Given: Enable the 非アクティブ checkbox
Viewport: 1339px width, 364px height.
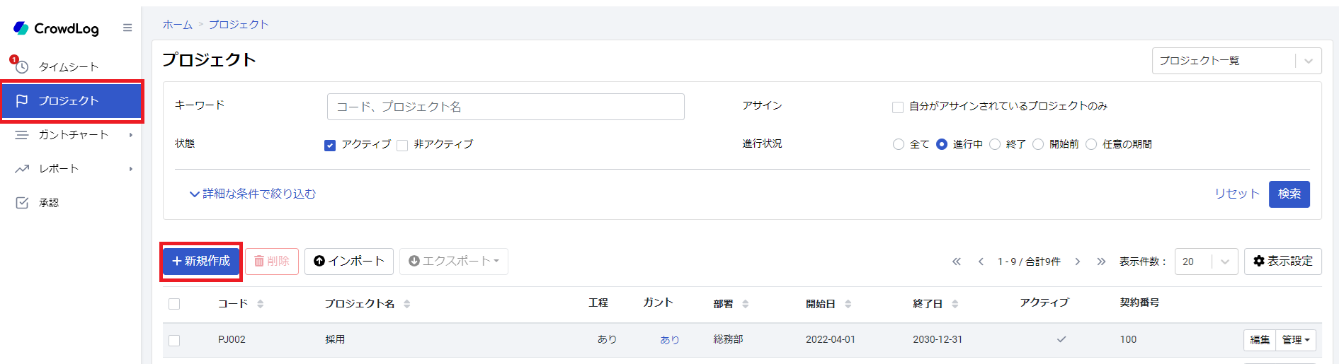Looking at the screenshot, I should pyautogui.click(x=402, y=146).
